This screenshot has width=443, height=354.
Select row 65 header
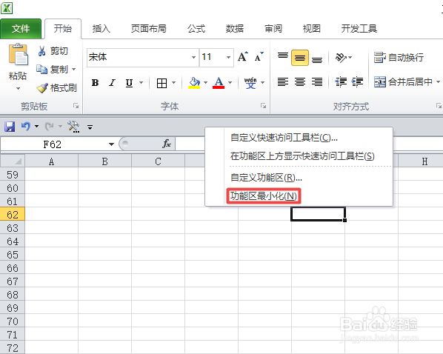point(13,255)
